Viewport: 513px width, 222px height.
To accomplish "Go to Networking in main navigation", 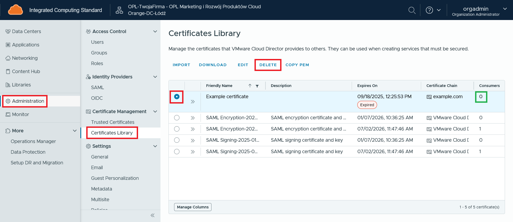I will pos(25,58).
